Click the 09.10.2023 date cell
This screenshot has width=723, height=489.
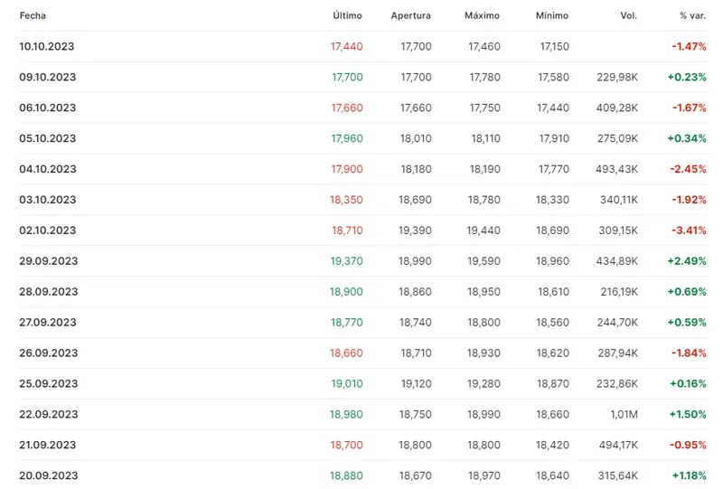(x=47, y=77)
